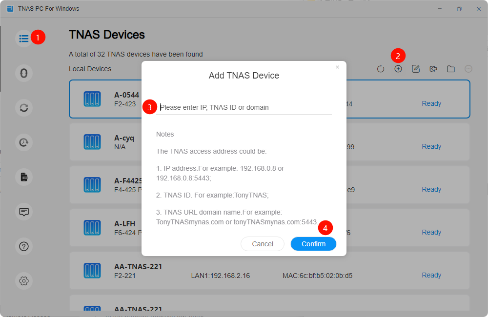Click MAC:6c:bf:b5:02:0b:d5 text
488x317 pixels.
click(317, 276)
